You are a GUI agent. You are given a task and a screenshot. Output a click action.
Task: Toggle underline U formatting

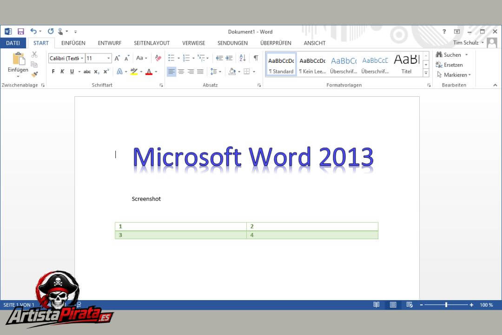tap(72, 72)
